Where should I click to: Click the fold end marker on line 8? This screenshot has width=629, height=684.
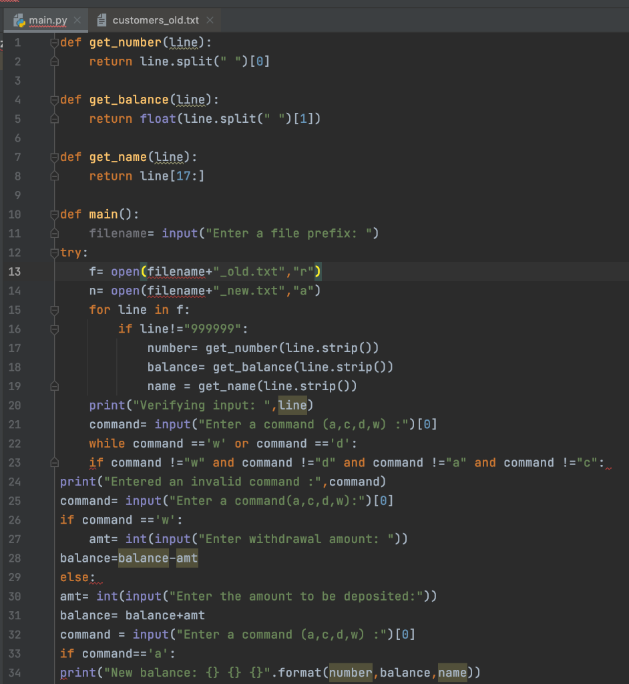(55, 176)
